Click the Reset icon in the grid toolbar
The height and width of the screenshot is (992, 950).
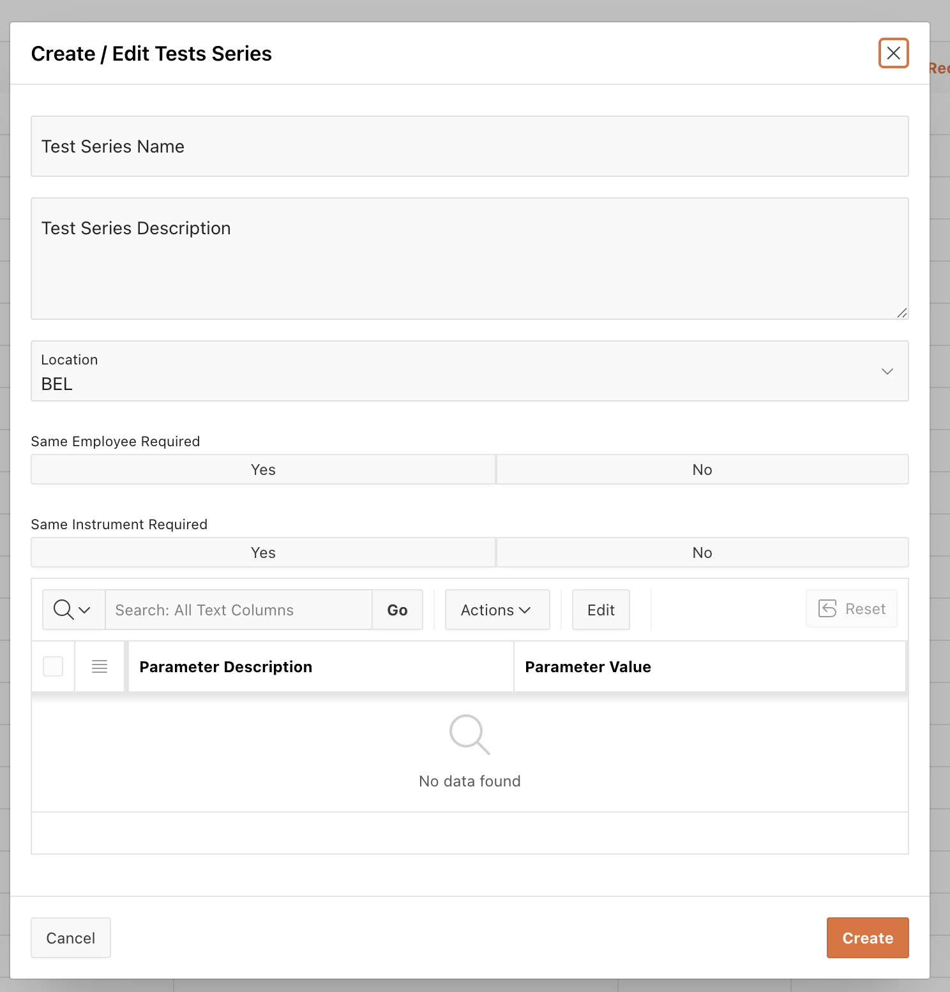coord(827,609)
